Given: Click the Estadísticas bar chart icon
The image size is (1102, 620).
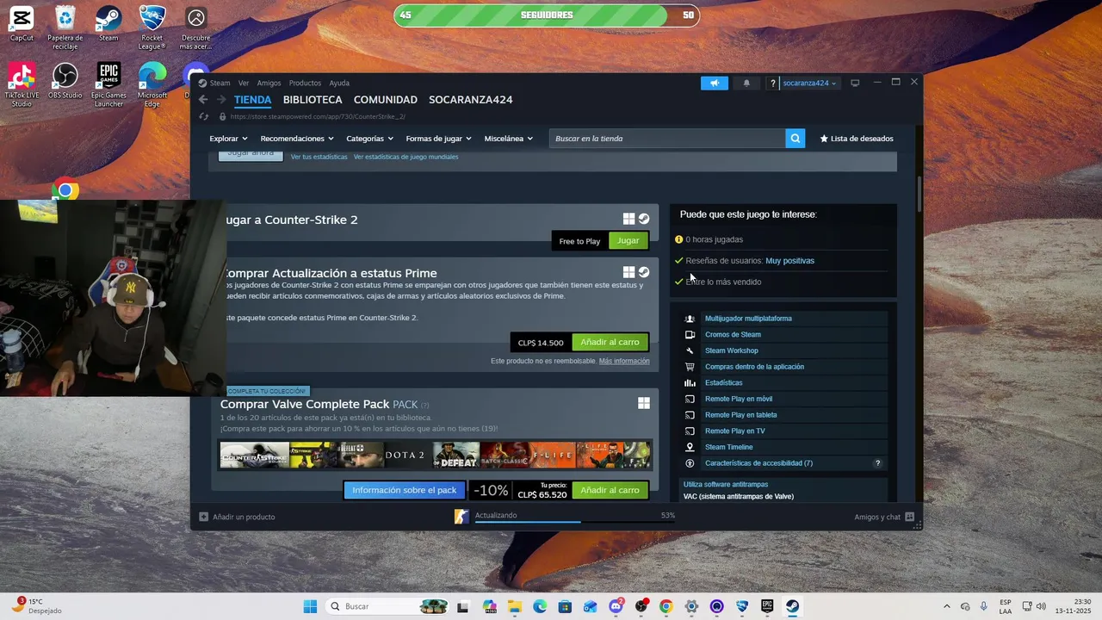Looking at the screenshot, I should point(690,382).
